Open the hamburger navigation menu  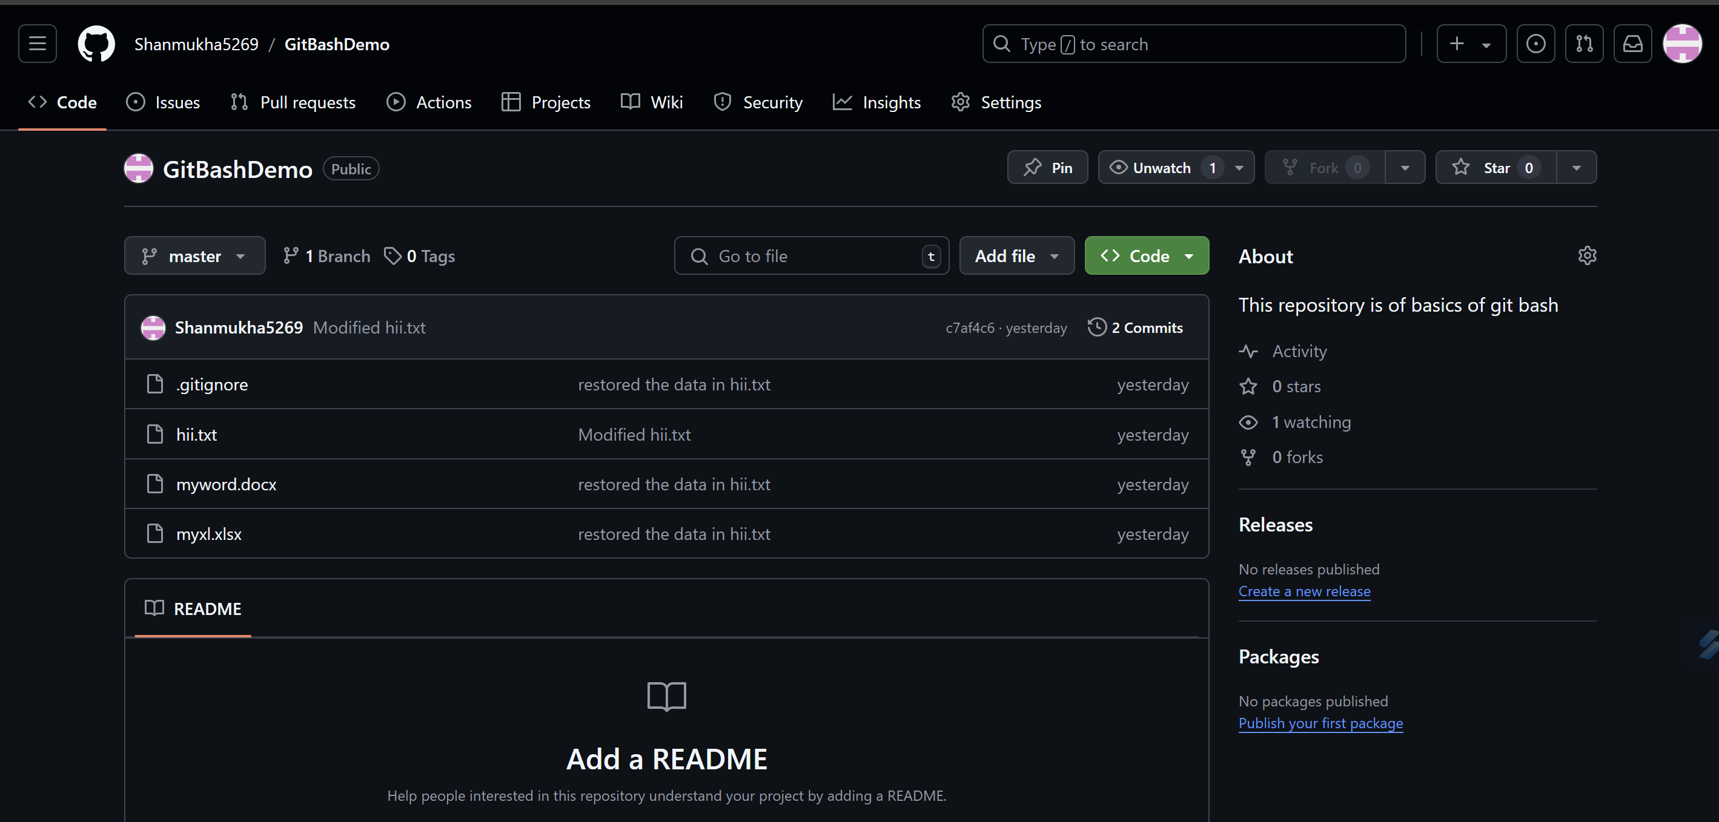click(x=38, y=44)
